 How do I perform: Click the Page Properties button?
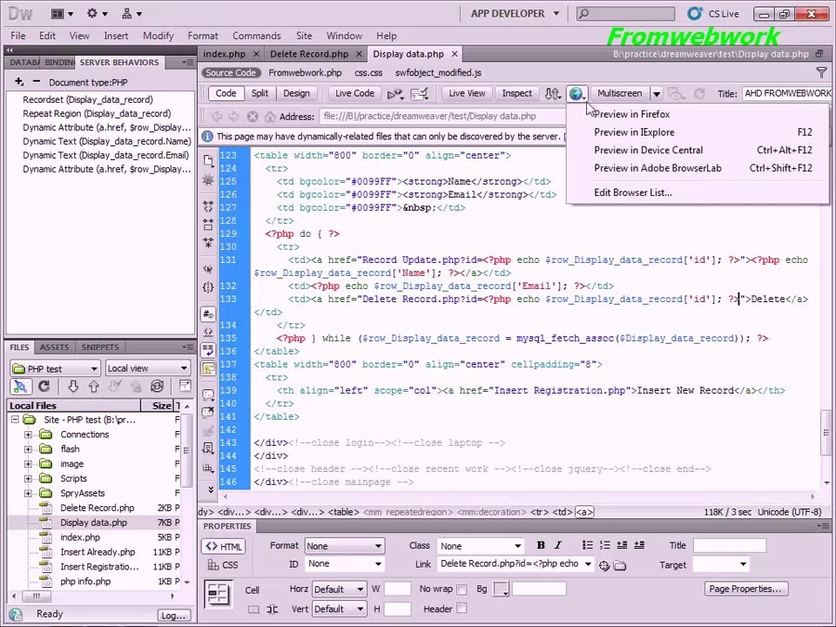(x=746, y=589)
